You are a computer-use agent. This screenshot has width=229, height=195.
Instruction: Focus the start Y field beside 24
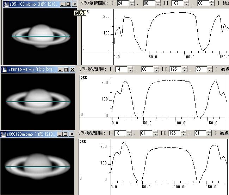click(149, 3)
